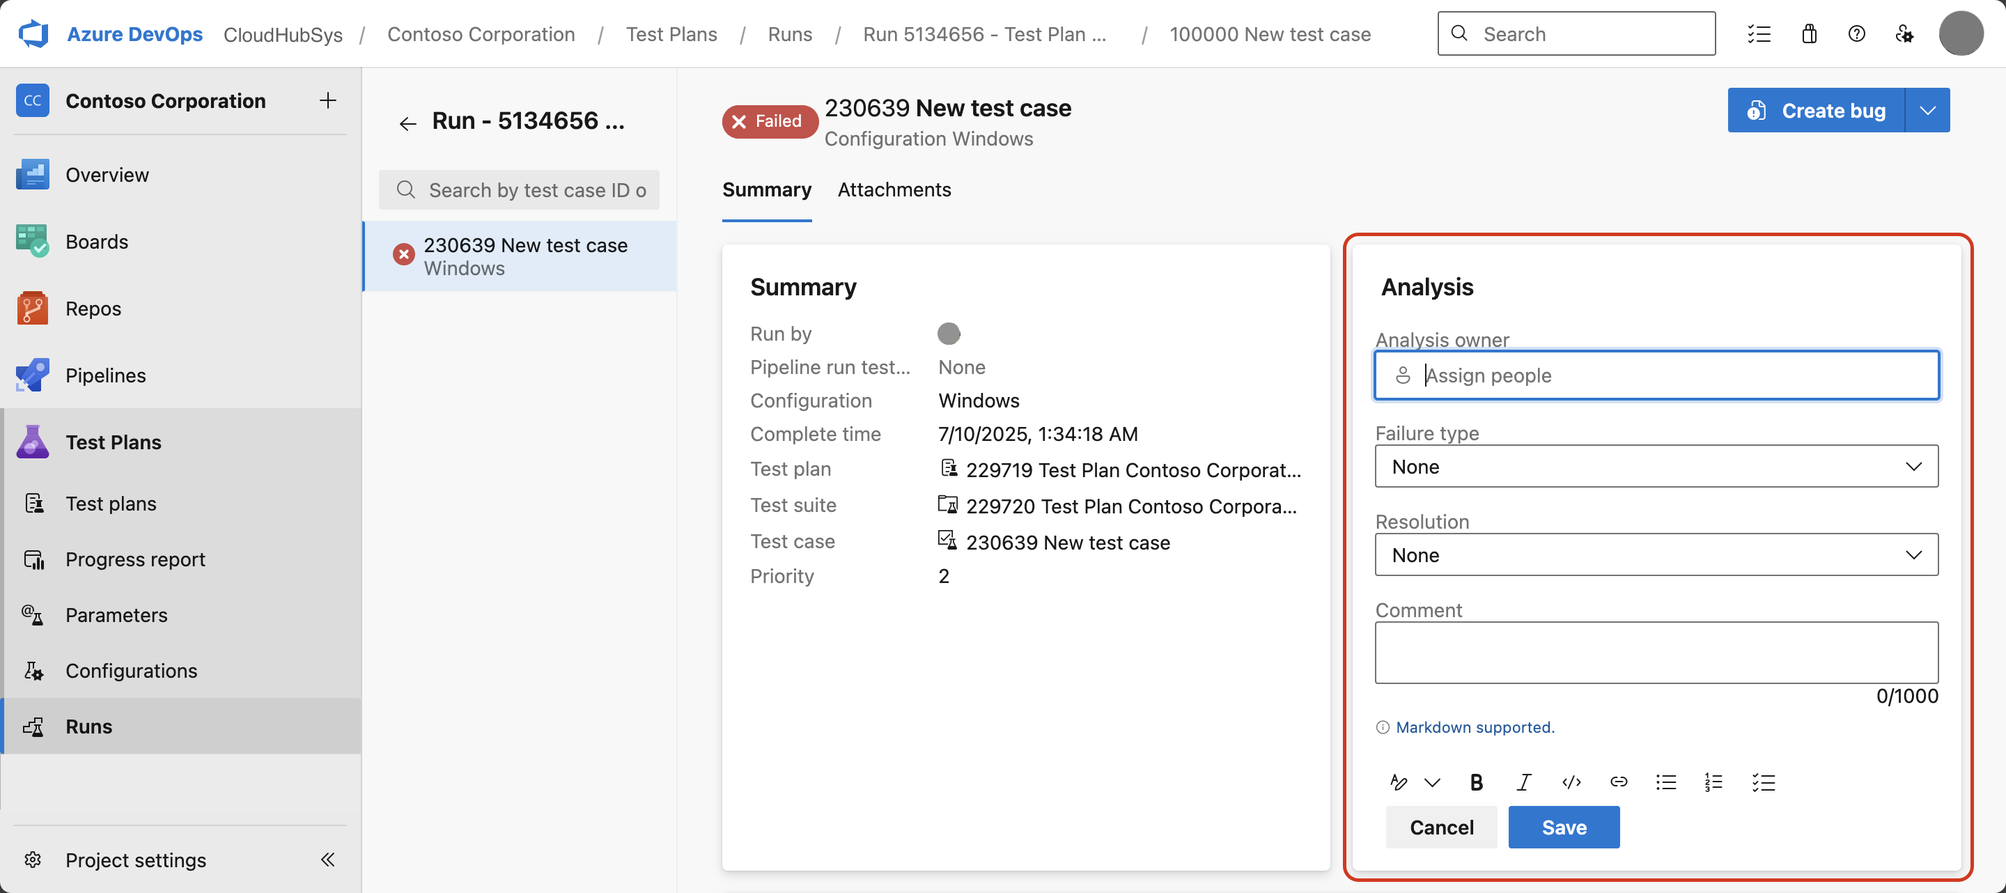Image resolution: width=2006 pixels, height=893 pixels.
Task: Open the Progress report page
Action: (x=134, y=559)
